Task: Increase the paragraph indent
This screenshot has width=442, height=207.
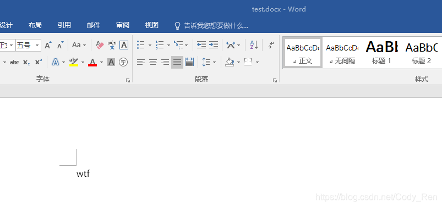Action: pyautogui.click(x=214, y=45)
